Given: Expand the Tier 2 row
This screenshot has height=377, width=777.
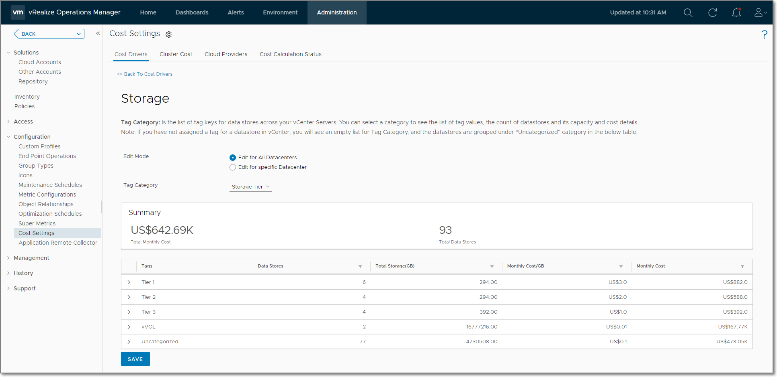Looking at the screenshot, I should [x=129, y=297].
